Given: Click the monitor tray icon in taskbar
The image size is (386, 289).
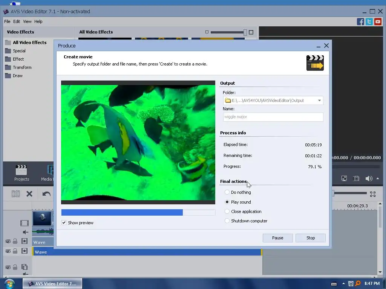Looking at the screenshot, I should click(351, 283).
